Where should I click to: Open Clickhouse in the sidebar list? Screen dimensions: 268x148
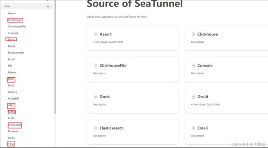coord(15,20)
